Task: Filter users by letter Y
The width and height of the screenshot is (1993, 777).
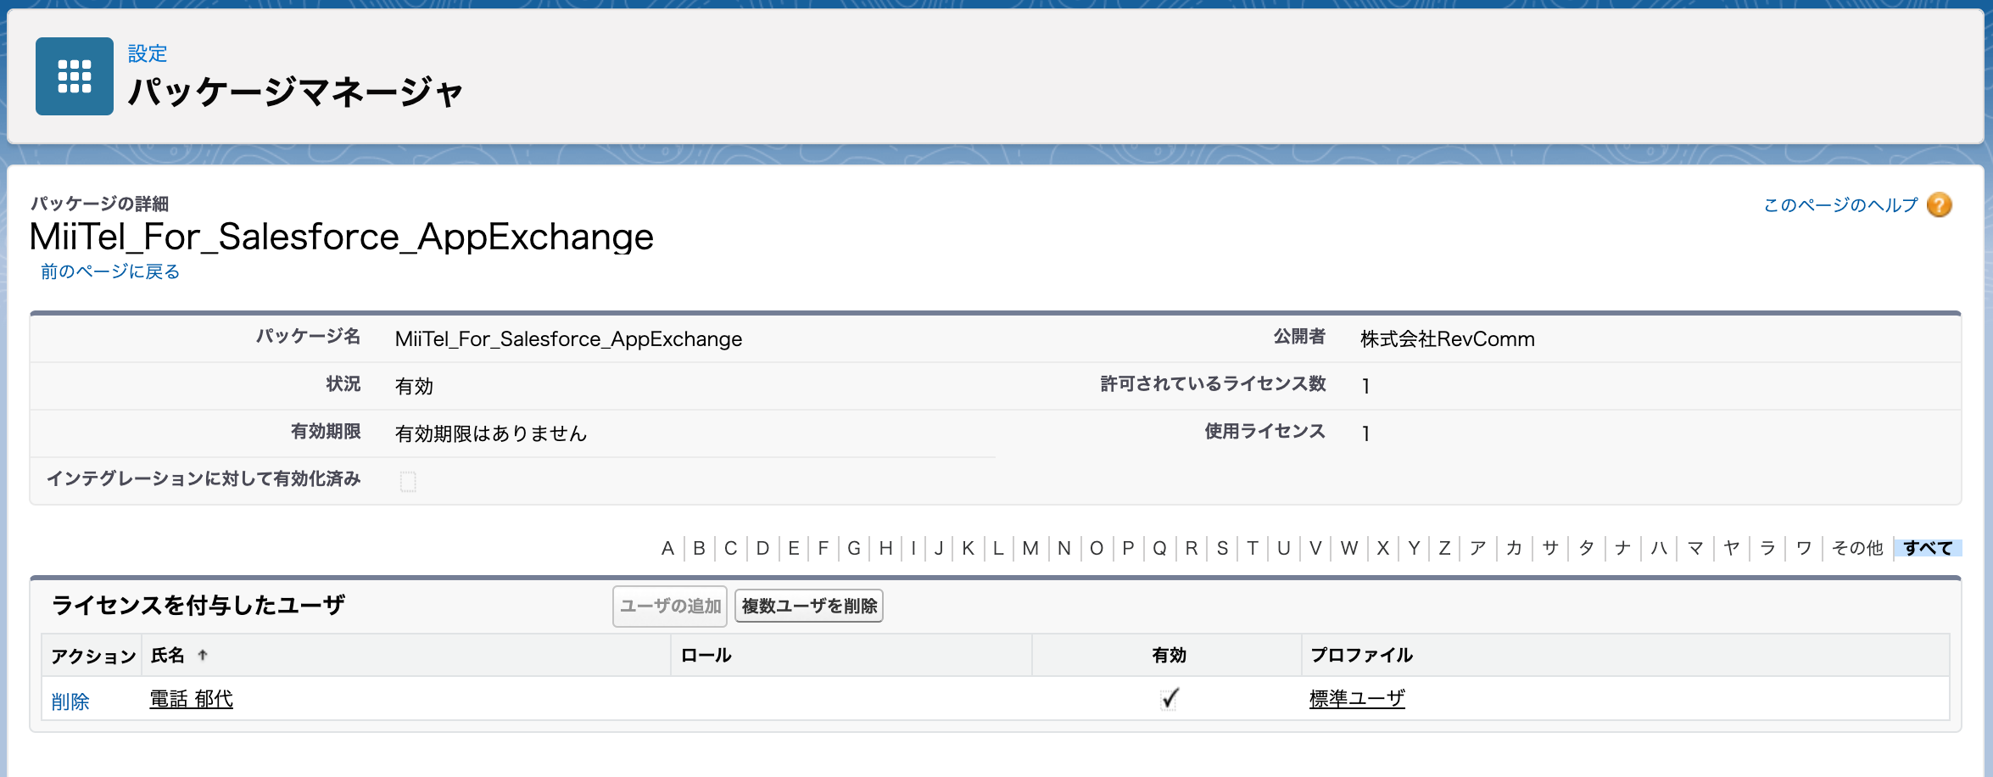Action: tap(1414, 548)
